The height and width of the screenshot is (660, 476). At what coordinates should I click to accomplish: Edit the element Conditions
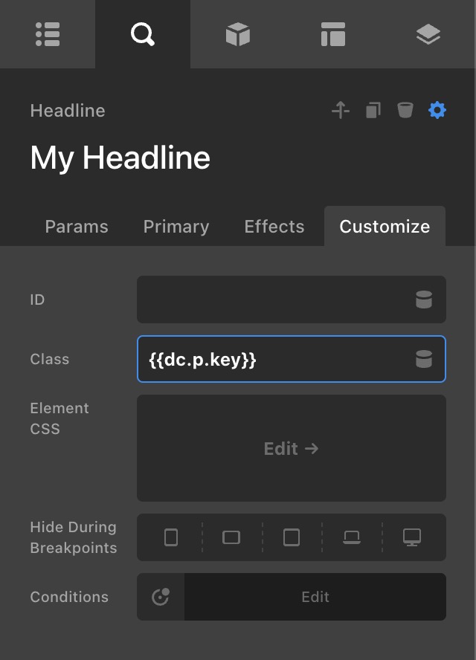click(x=315, y=597)
